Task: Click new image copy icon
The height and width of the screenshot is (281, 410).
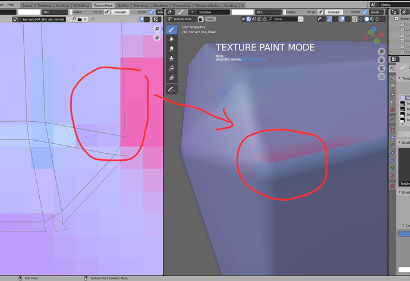Action: [x=74, y=20]
